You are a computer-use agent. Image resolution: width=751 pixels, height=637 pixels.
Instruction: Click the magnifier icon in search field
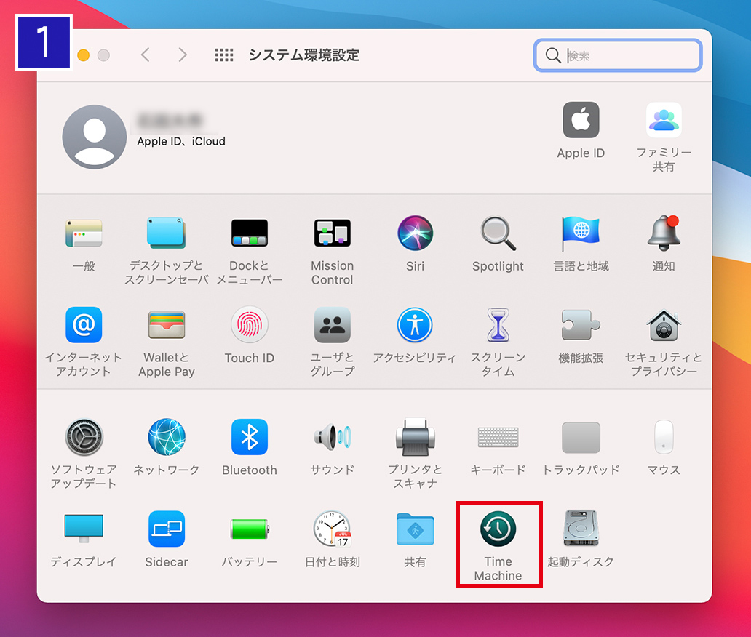[553, 55]
